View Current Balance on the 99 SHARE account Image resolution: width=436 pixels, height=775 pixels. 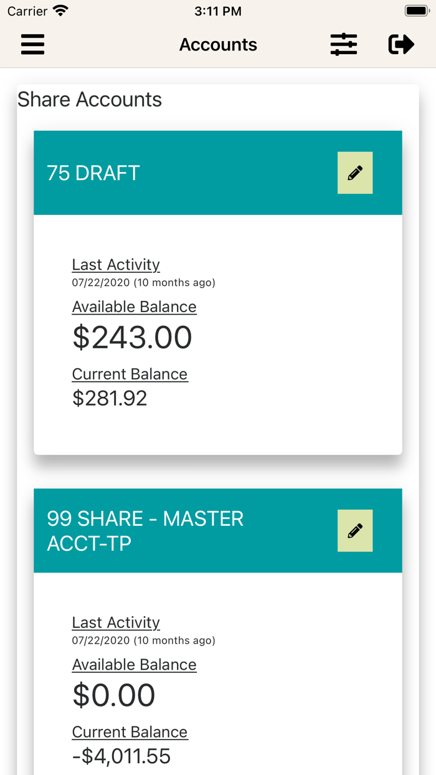(x=130, y=732)
